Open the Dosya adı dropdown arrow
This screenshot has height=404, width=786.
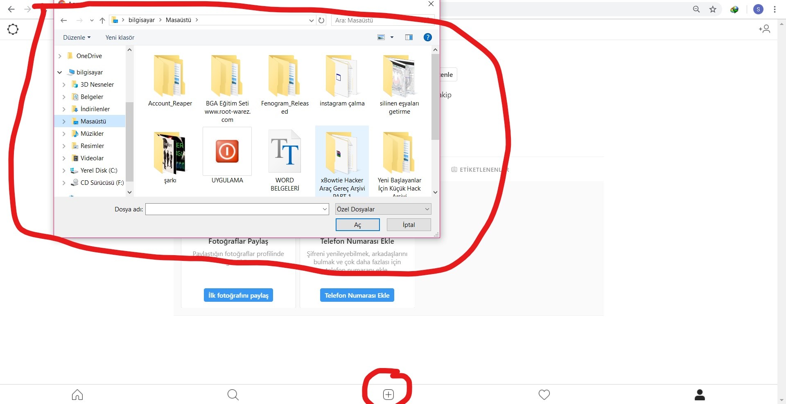325,209
